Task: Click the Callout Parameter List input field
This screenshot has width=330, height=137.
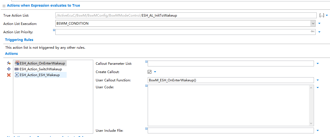Action: click(231, 63)
